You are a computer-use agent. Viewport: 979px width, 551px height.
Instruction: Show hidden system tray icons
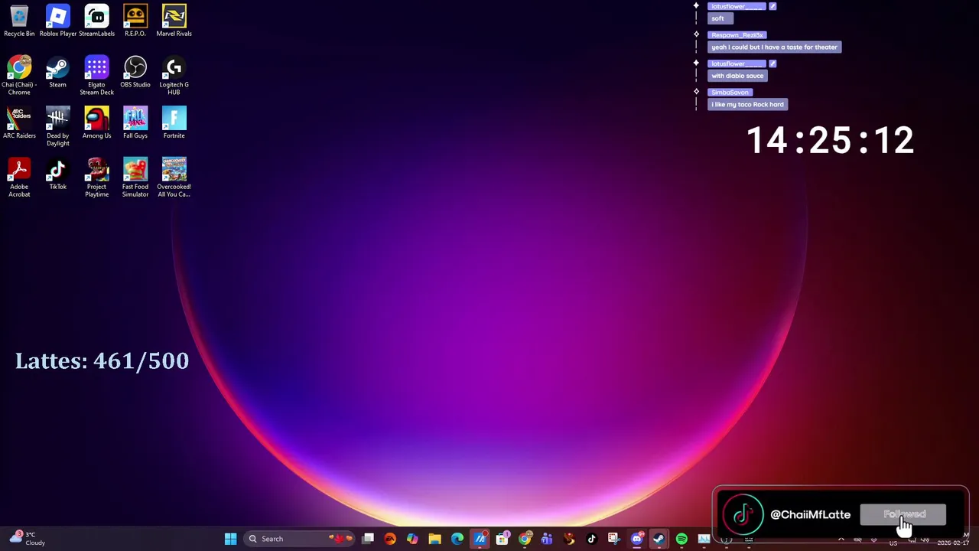point(841,539)
